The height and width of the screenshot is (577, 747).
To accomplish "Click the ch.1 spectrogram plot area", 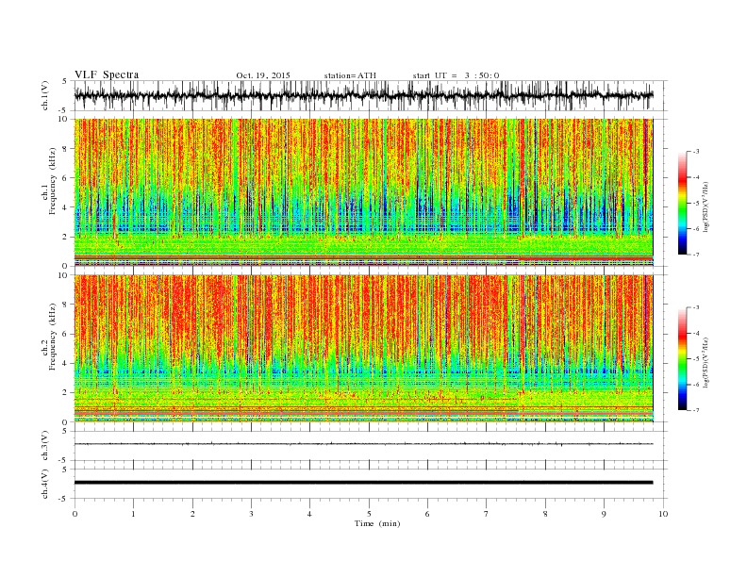I will pos(363,192).
